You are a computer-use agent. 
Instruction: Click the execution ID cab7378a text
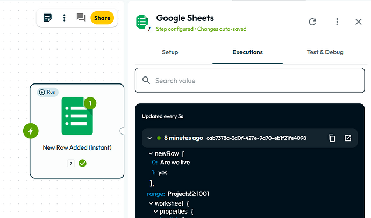click(256, 138)
